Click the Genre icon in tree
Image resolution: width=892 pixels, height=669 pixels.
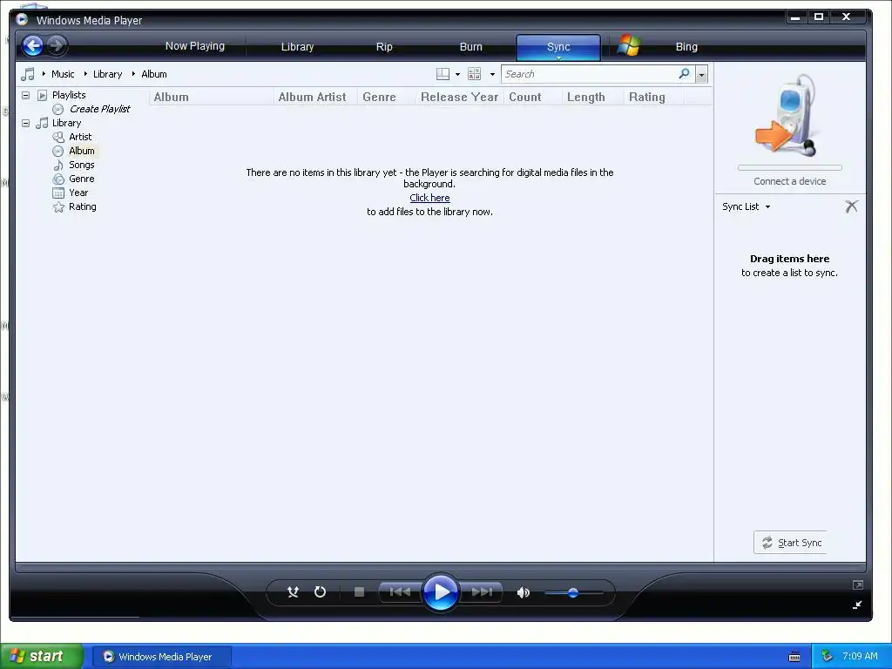[x=58, y=179]
